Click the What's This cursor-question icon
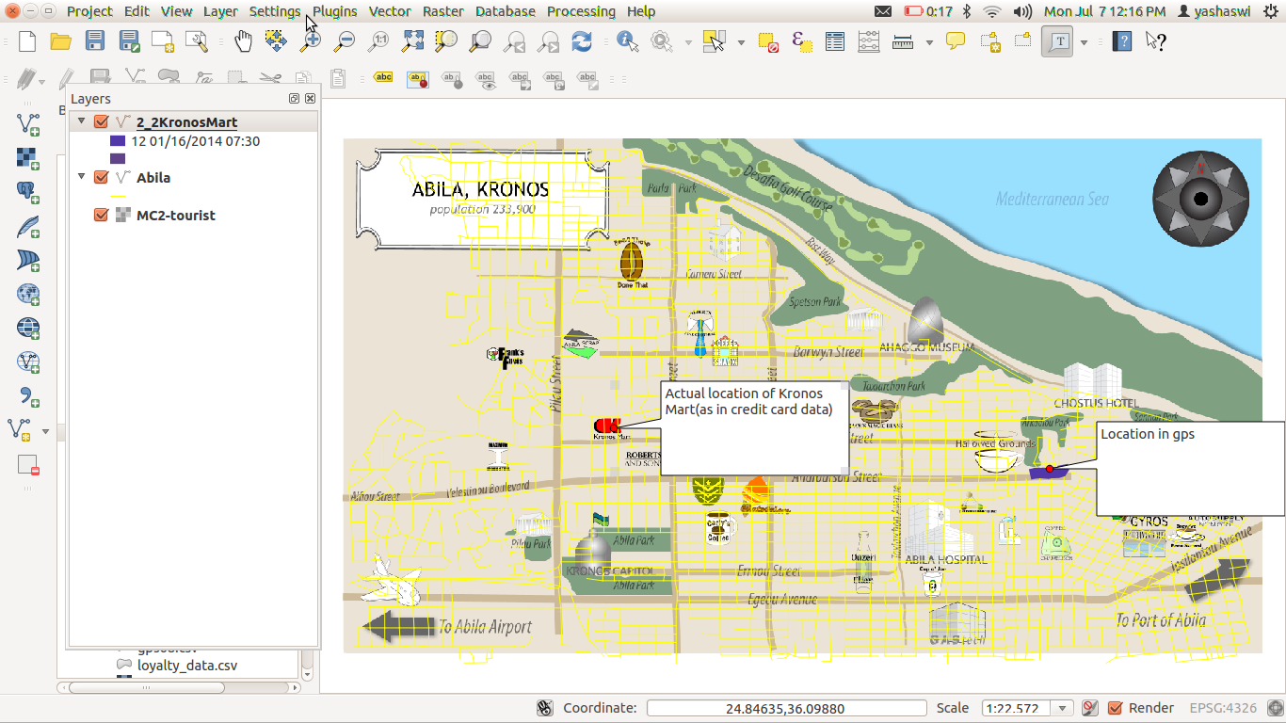Screen dimensions: 1286x723 click(1156, 41)
